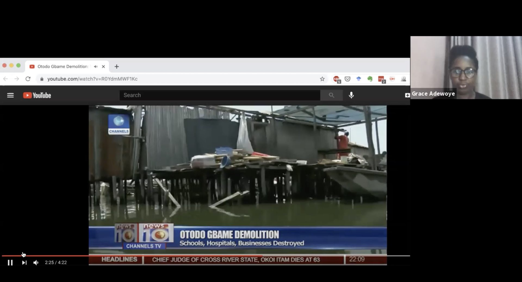Mute the tab via speaker icon
This screenshot has width=522, height=282.
tap(96, 66)
